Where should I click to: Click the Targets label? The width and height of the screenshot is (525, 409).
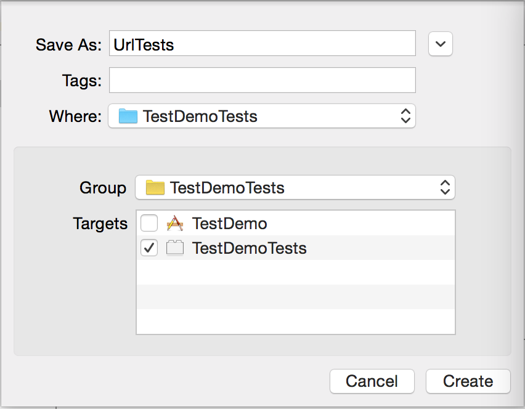[x=100, y=224]
